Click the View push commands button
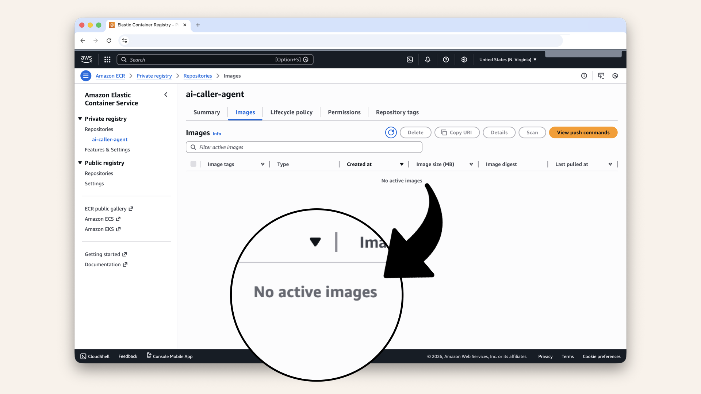The width and height of the screenshot is (701, 394). click(x=583, y=132)
